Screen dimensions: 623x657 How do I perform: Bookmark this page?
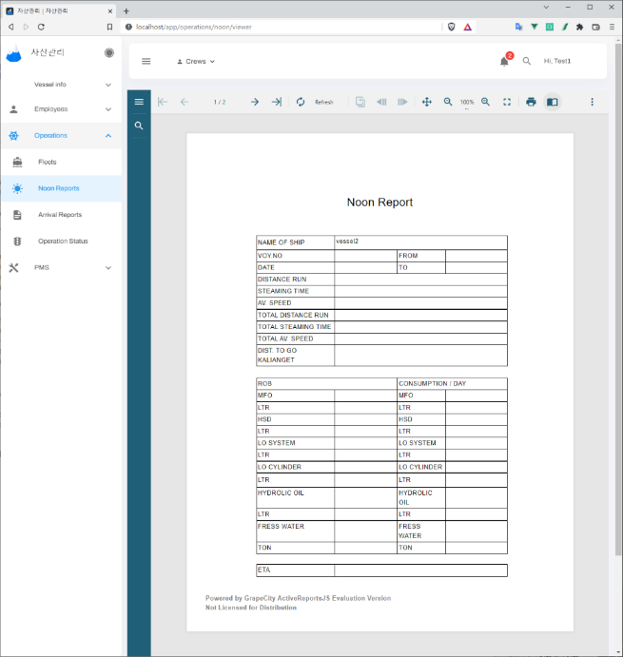[109, 27]
